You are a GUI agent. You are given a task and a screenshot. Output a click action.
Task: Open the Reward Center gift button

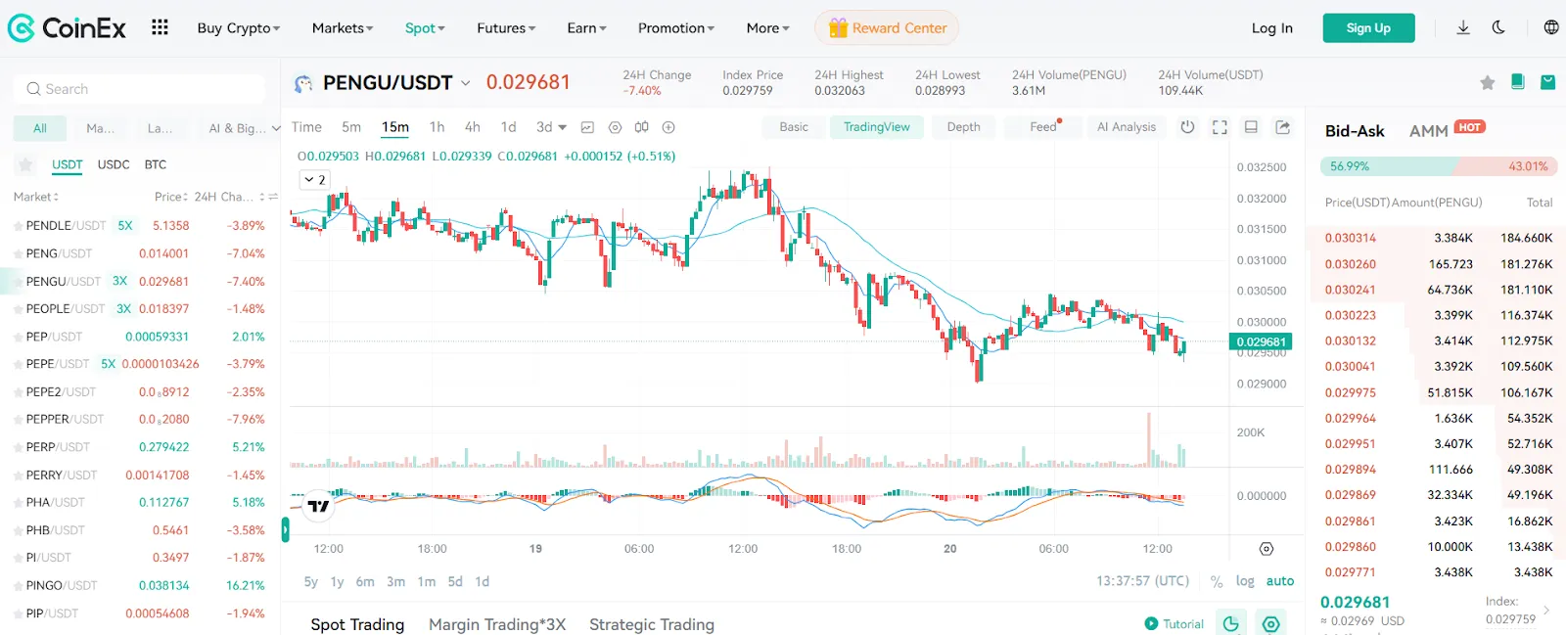(x=887, y=28)
